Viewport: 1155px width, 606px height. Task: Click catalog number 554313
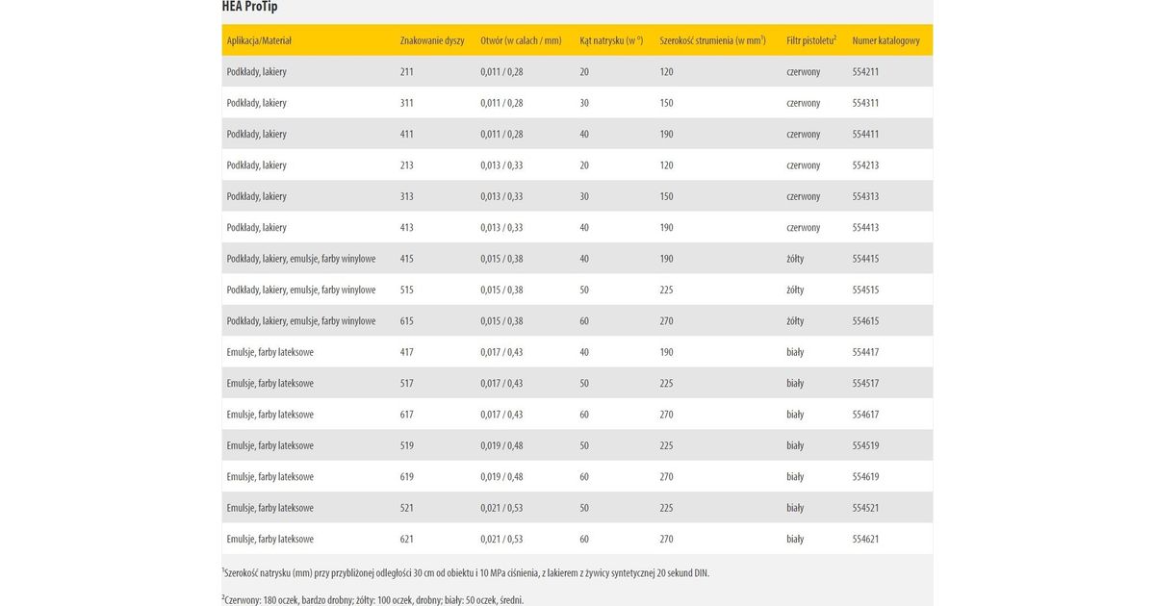[865, 196]
